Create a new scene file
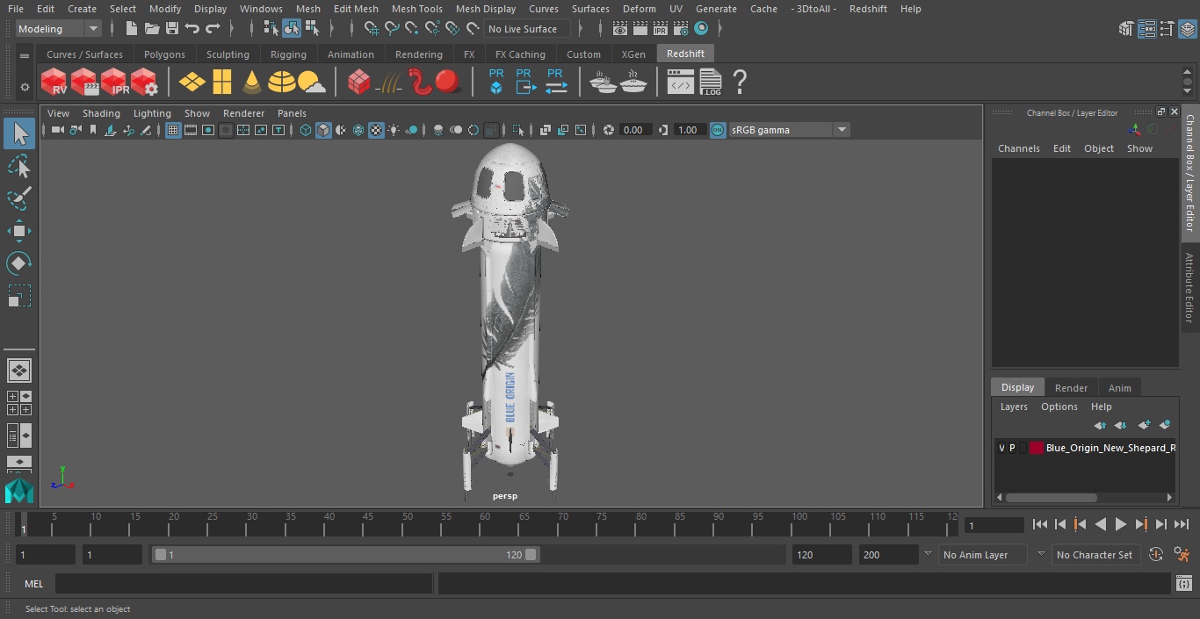This screenshot has width=1200, height=619. pyautogui.click(x=131, y=29)
